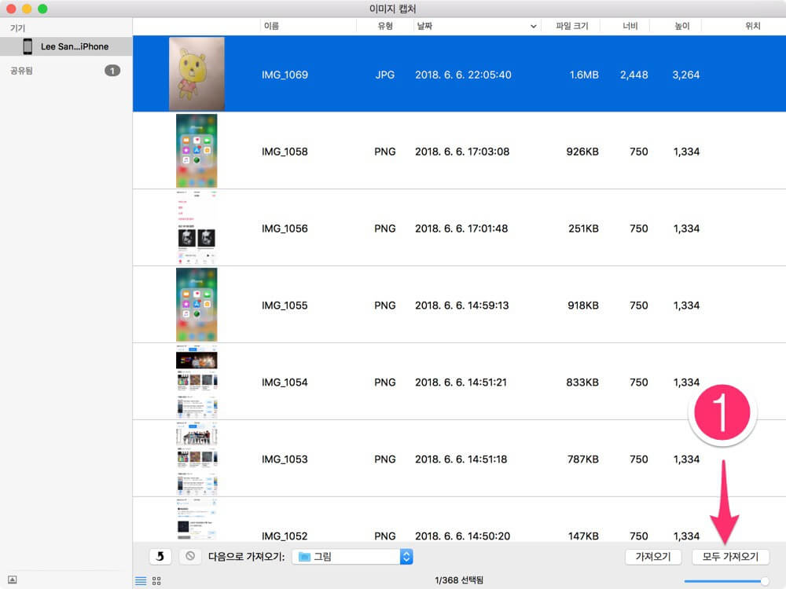Click the file name IMG_1055
This screenshot has height=589, width=786.
[x=285, y=305]
